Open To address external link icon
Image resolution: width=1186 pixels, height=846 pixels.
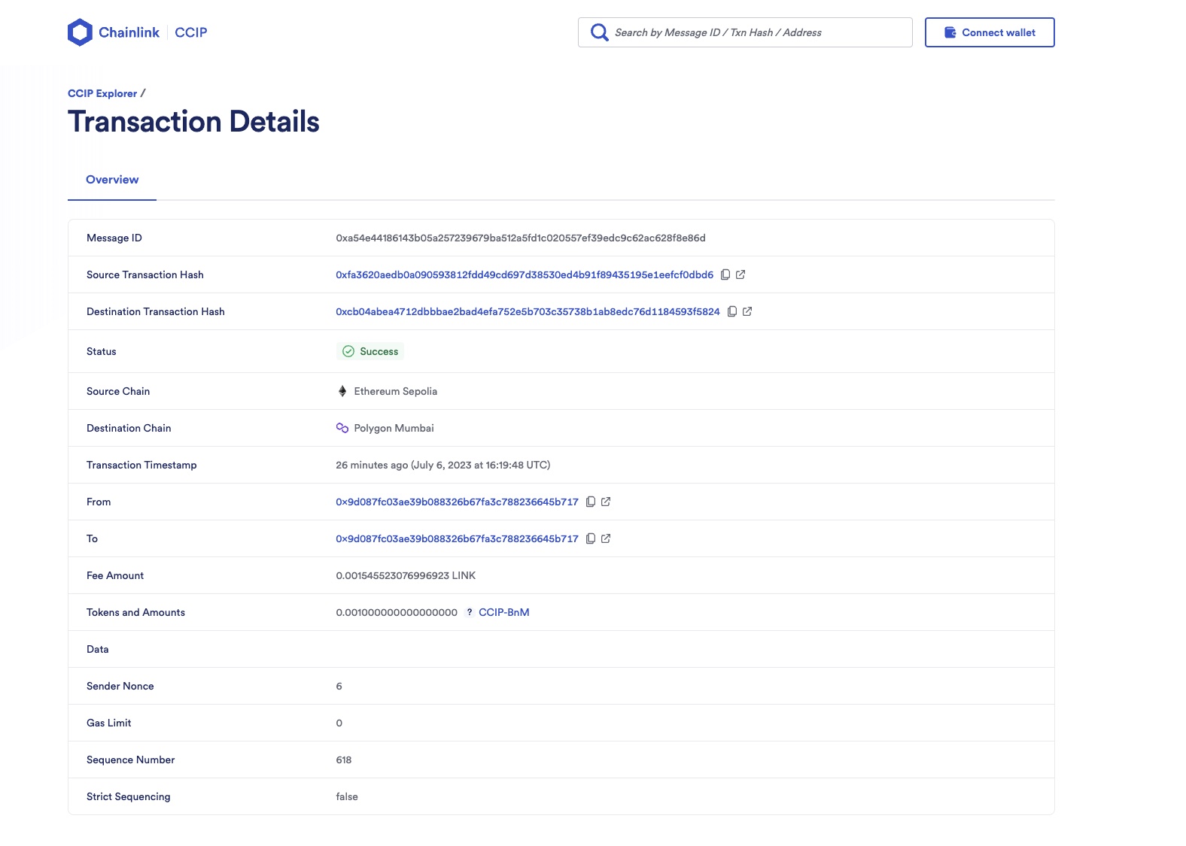606,538
